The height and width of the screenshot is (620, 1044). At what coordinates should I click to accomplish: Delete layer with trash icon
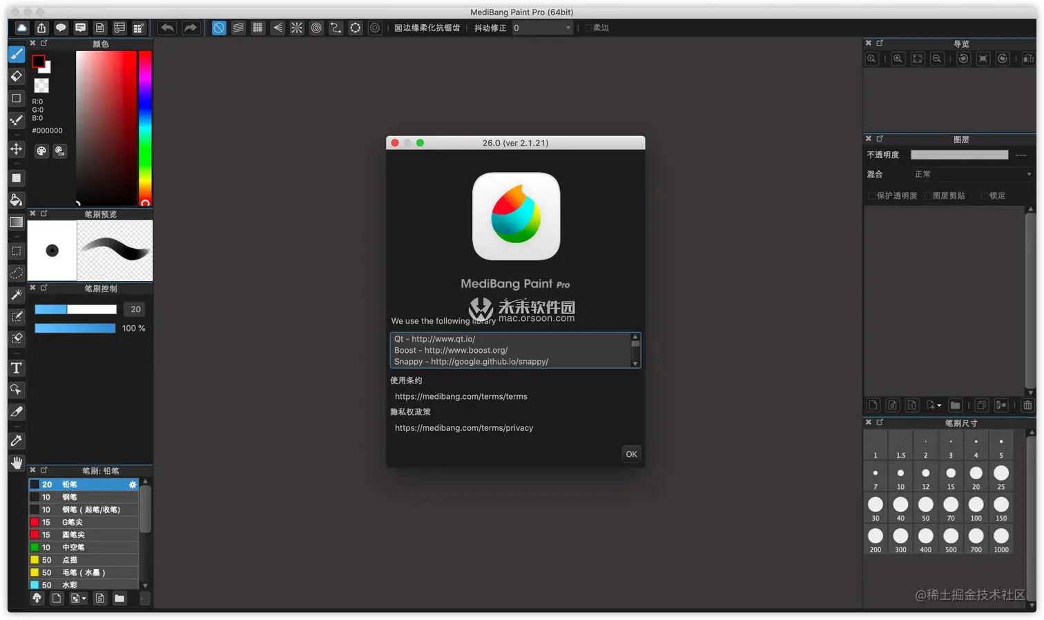click(1027, 405)
